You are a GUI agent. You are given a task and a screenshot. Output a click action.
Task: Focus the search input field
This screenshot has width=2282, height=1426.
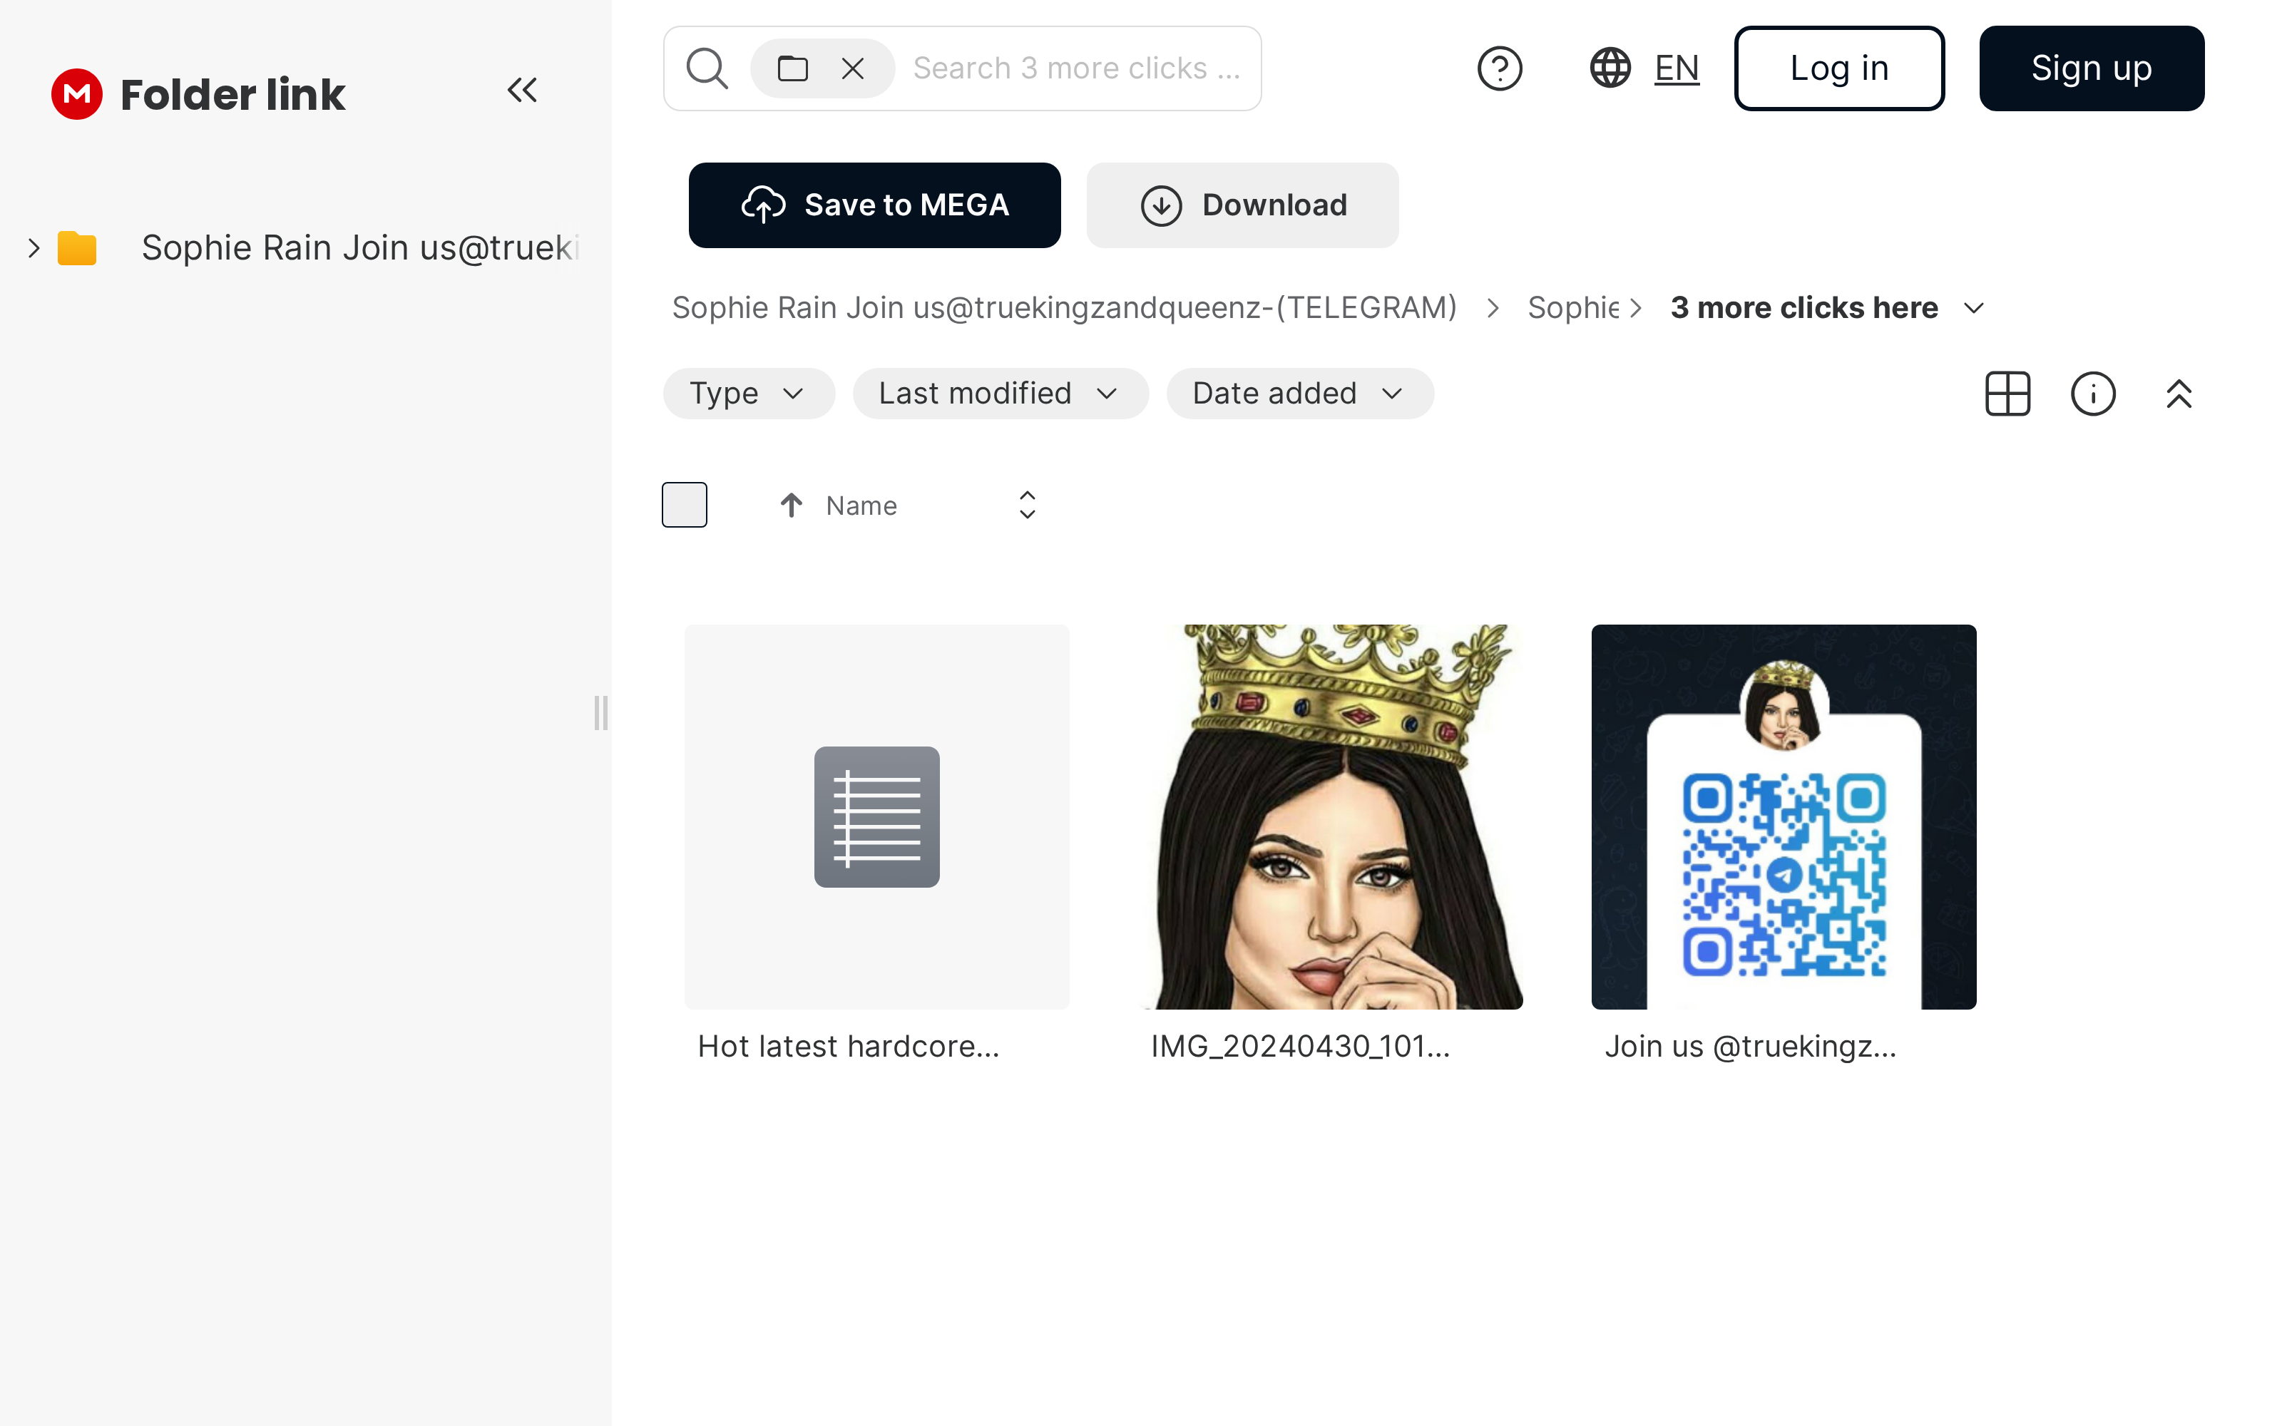pos(1077,69)
